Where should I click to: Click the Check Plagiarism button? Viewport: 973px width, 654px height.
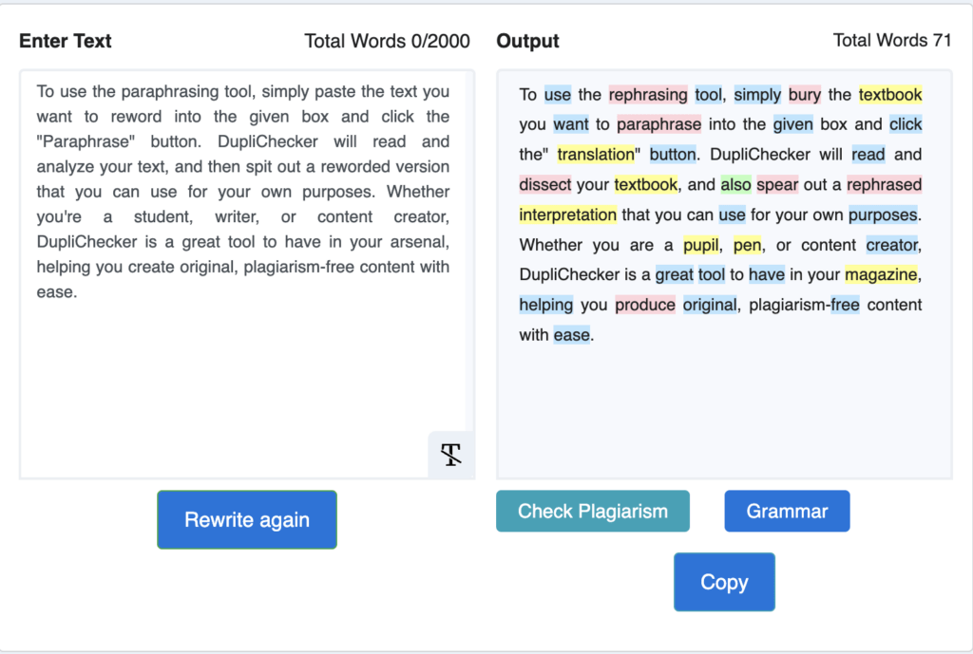pos(593,511)
